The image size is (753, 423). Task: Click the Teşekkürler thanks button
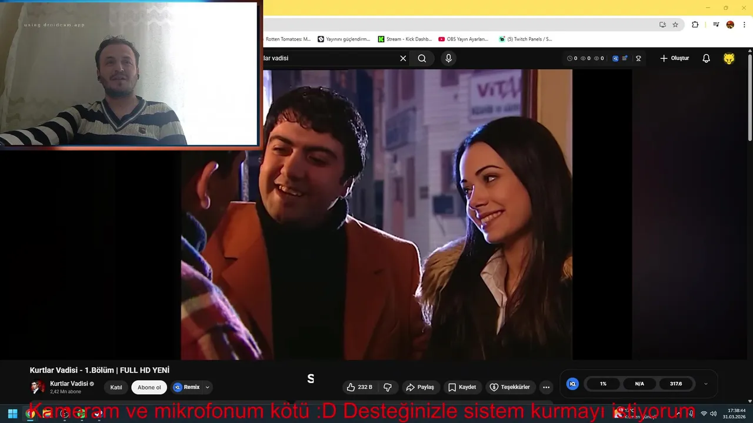click(x=510, y=387)
